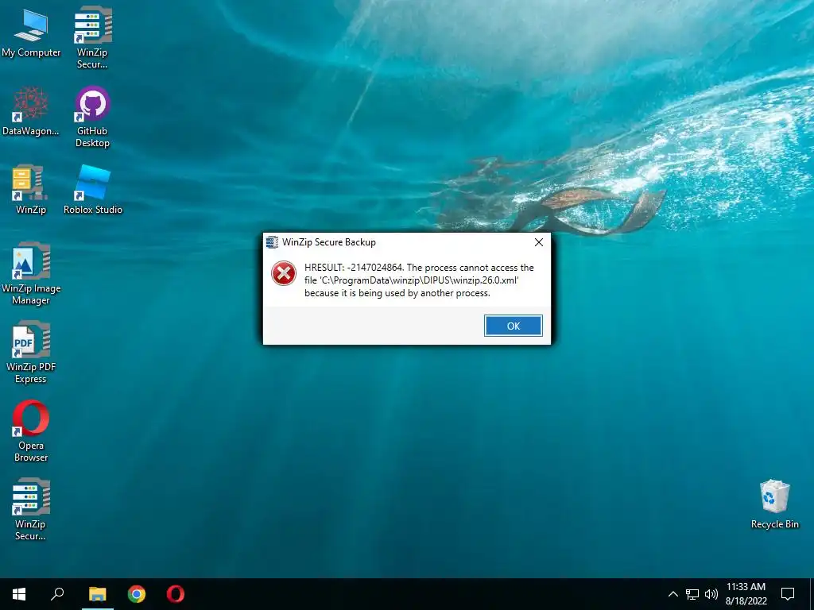This screenshot has width=814, height=610.
Task: Open the Windows Start menu
Action: click(19, 594)
